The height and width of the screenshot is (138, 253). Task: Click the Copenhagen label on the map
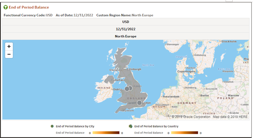(x=186, y=71)
